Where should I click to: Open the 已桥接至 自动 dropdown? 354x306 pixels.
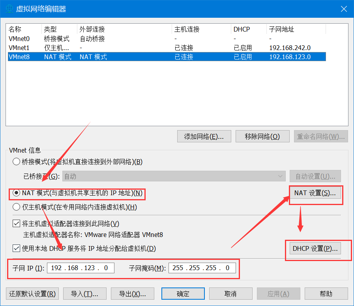pyautogui.click(x=174, y=176)
